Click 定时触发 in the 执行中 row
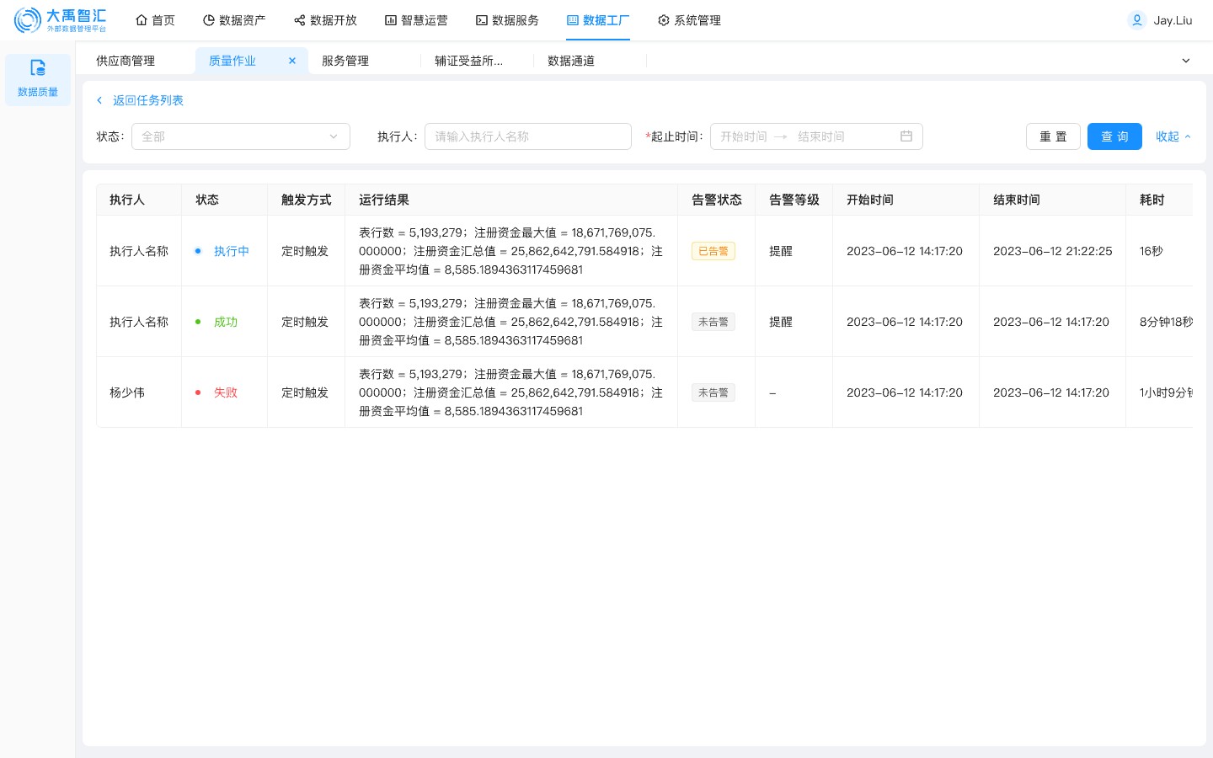The width and height of the screenshot is (1213, 758). pos(305,251)
